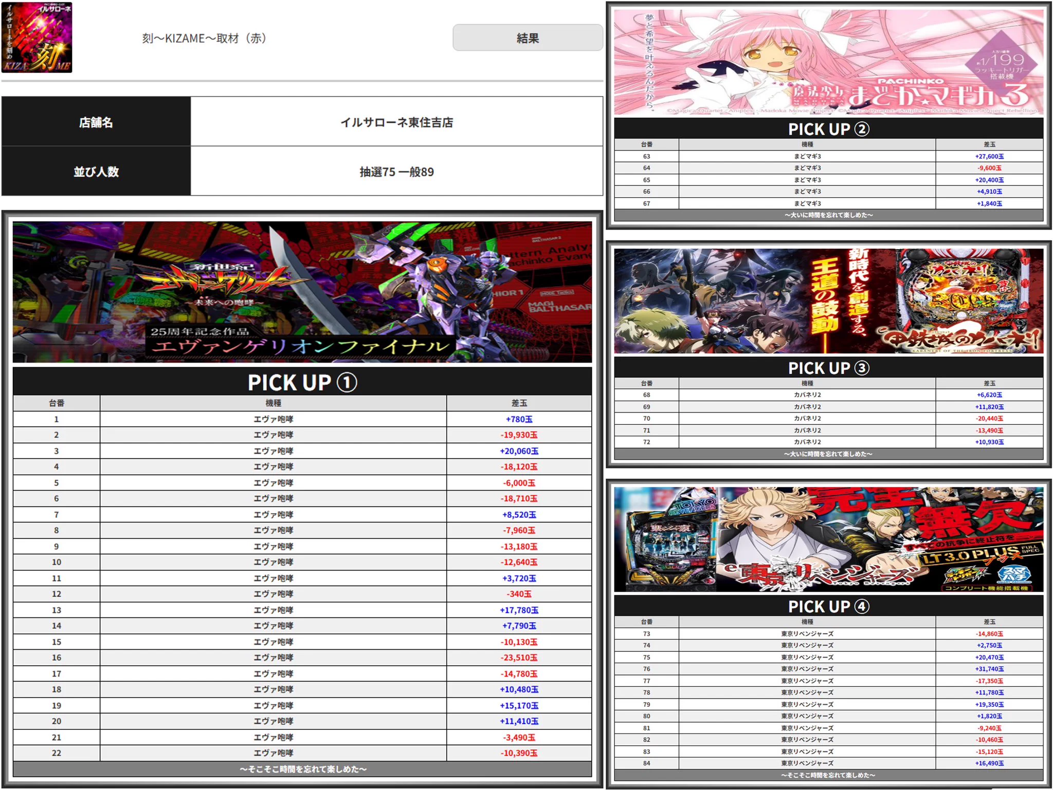Click the +780玉 value for machine 1
The height and width of the screenshot is (790, 1053).
tap(519, 419)
